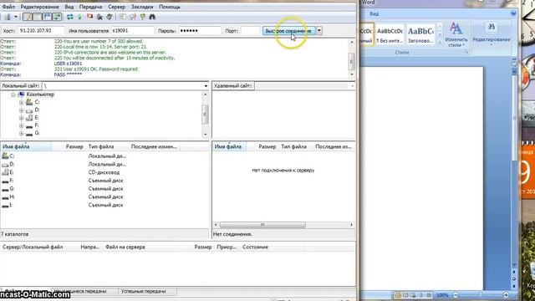Image resolution: width=535 pixels, height=301 pixels.
Task: Open quickconnect history dropdown arrow
Action: (319, 31)
